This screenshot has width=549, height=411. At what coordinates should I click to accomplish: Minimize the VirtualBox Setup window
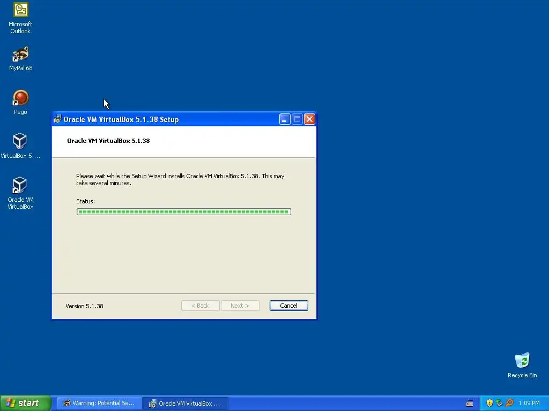coord(285,119)
